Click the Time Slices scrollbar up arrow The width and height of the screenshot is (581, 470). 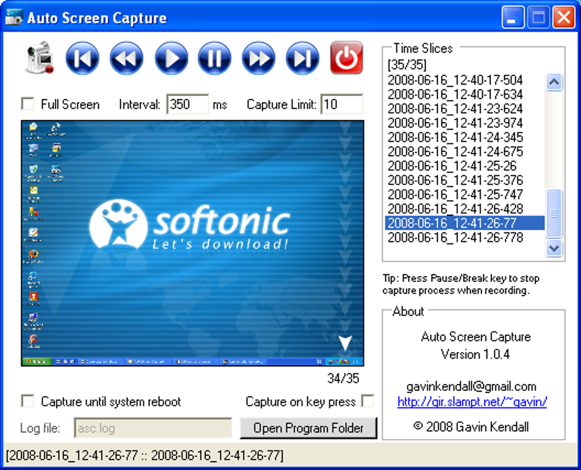553,81
